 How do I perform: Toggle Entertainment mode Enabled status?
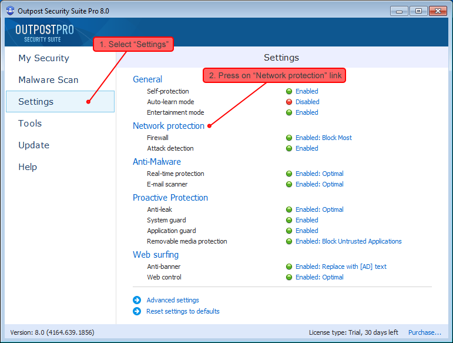pyautogui.click(x=307, y=112)
